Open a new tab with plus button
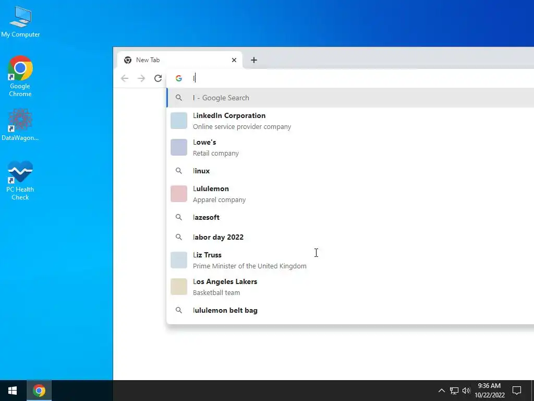This screenshot has height=401, width=534. pyautogui.click(x=254, y=60)
